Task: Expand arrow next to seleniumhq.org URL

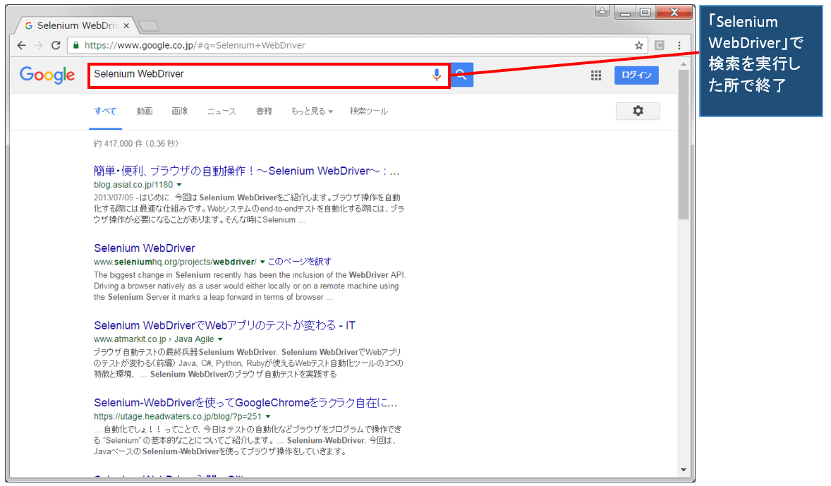Action: [x=262, y=262]
